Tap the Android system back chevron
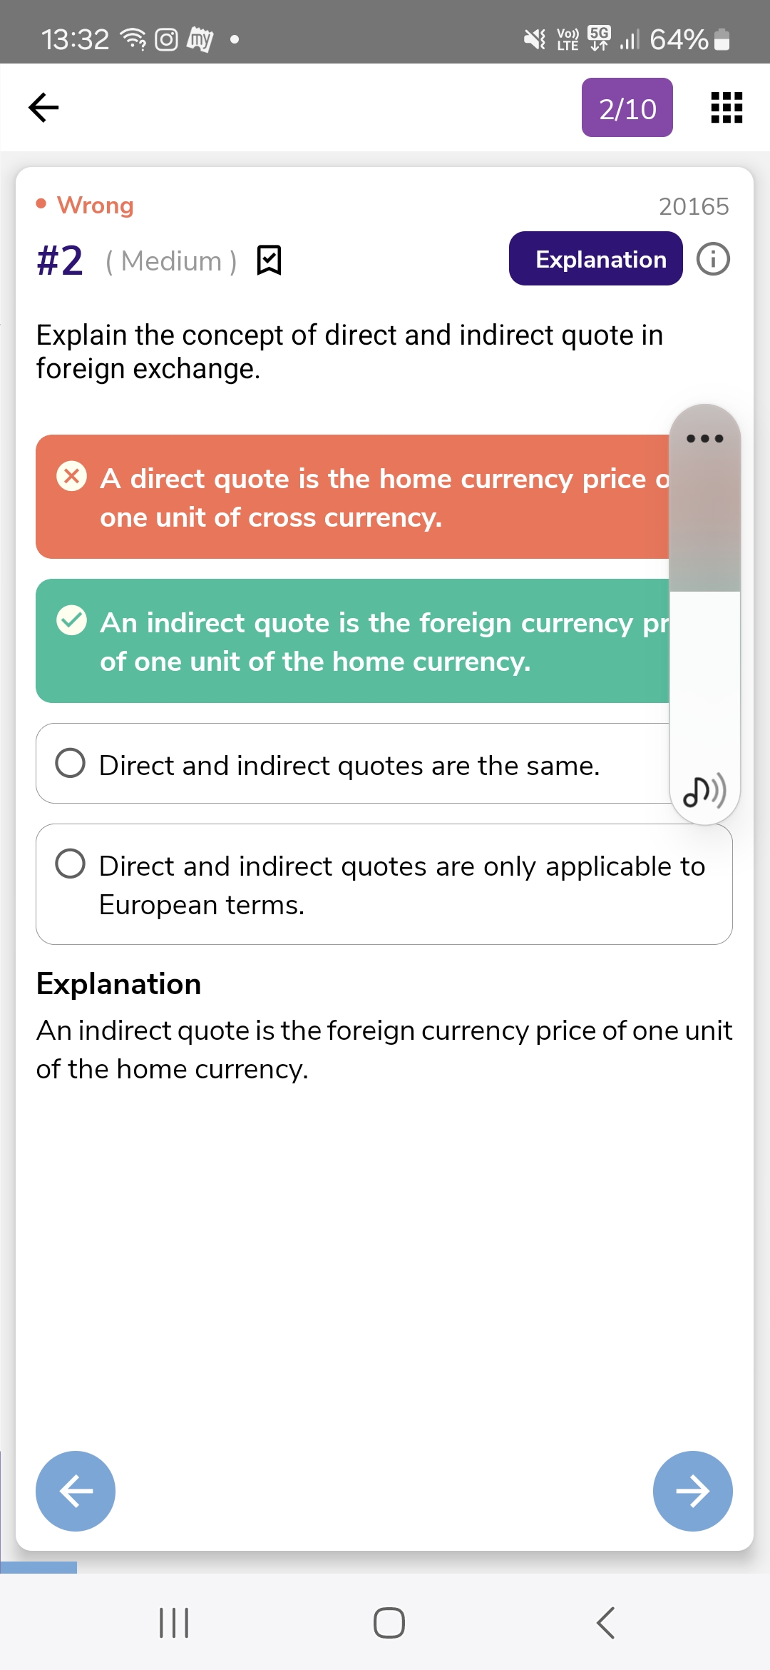 605,1623
